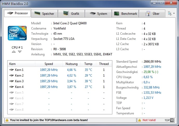Switch to the Prozessor tab
The width and height of the screenshot is (179, 126).
coord(17,13)
